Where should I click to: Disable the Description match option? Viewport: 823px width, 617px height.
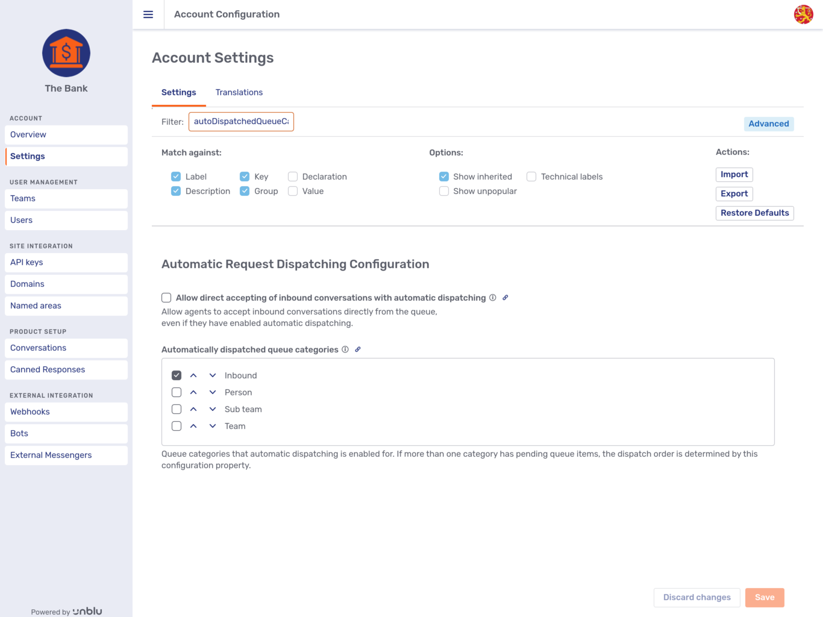pos(175,191)
